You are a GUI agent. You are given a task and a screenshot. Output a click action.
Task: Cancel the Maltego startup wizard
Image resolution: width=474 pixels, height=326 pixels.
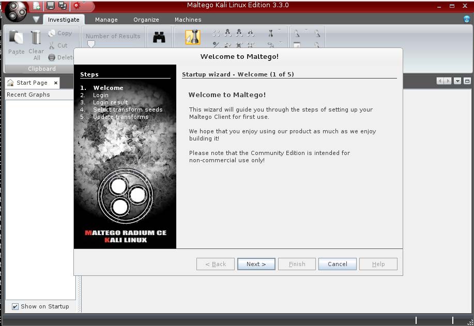click(337, 264)
